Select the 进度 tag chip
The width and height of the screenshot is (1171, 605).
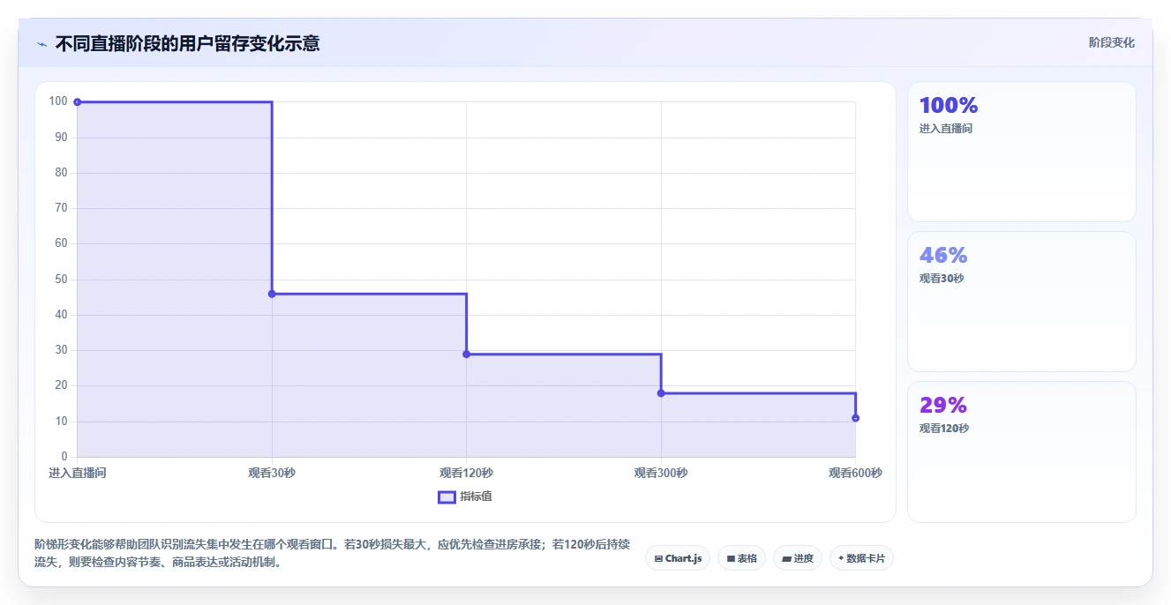[798, 558]
